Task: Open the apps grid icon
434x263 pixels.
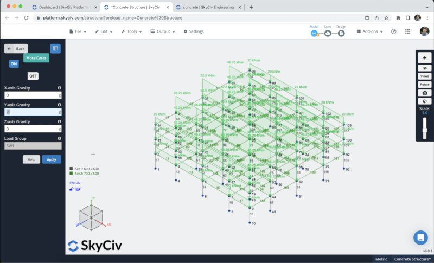Action: point(408,31)
